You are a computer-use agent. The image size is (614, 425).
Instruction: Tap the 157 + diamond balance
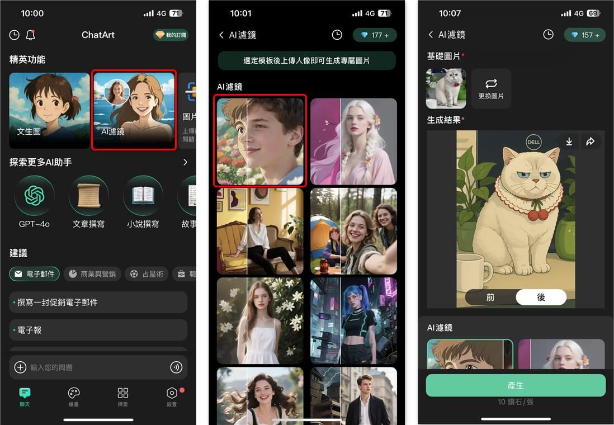(x=584, y=35)
